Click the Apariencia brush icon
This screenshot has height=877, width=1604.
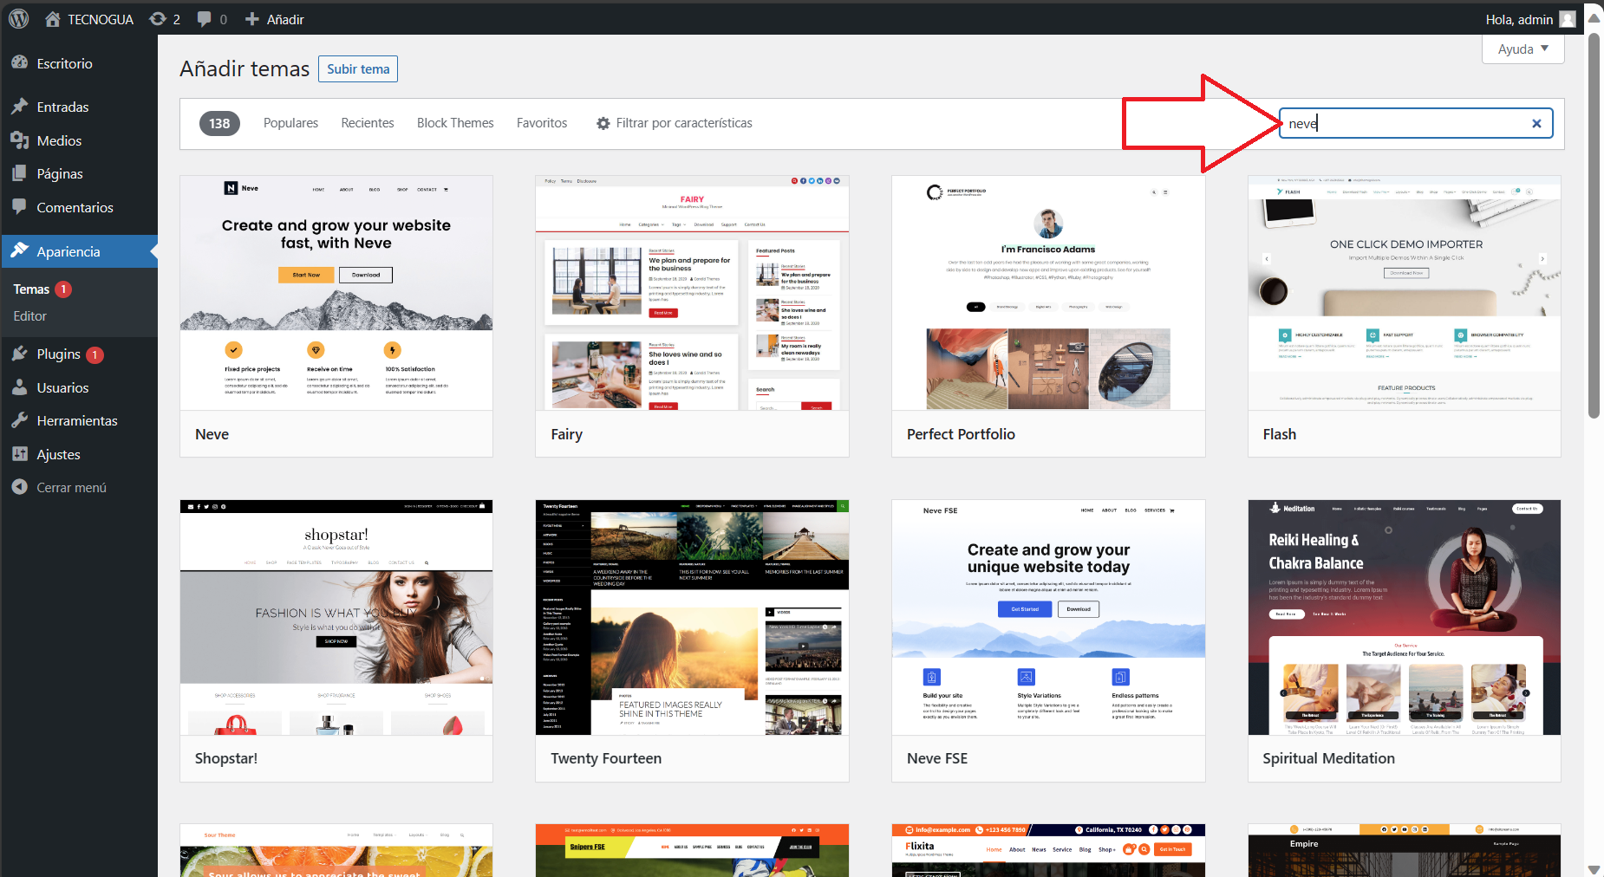19,251
